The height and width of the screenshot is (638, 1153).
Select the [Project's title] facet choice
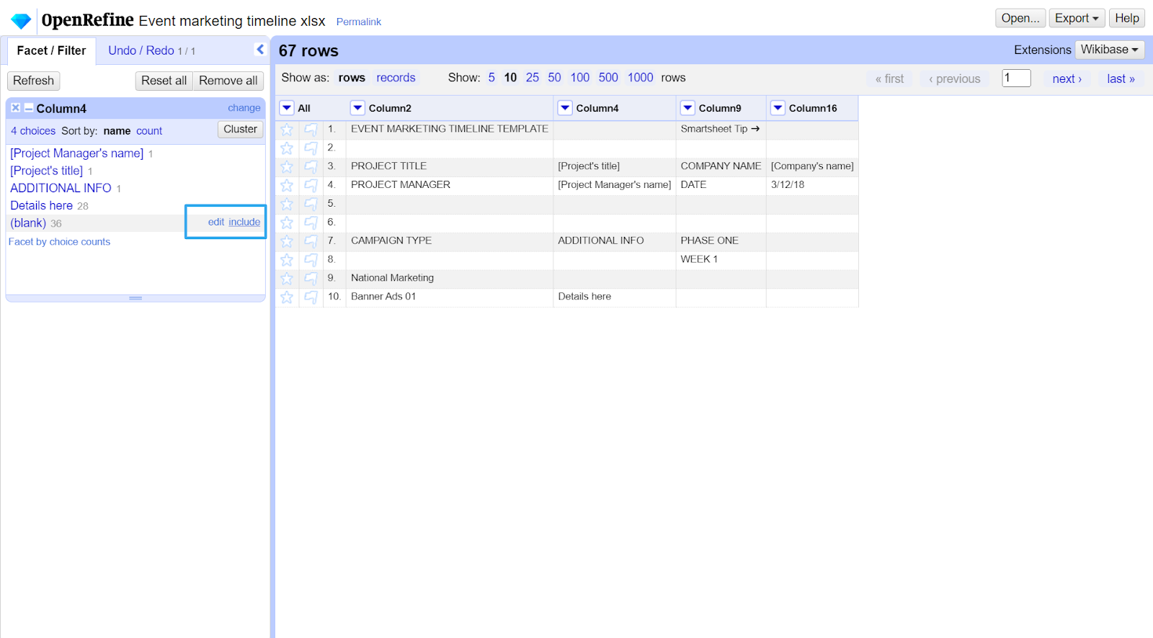pyautogui.click(x=46, y=171)
